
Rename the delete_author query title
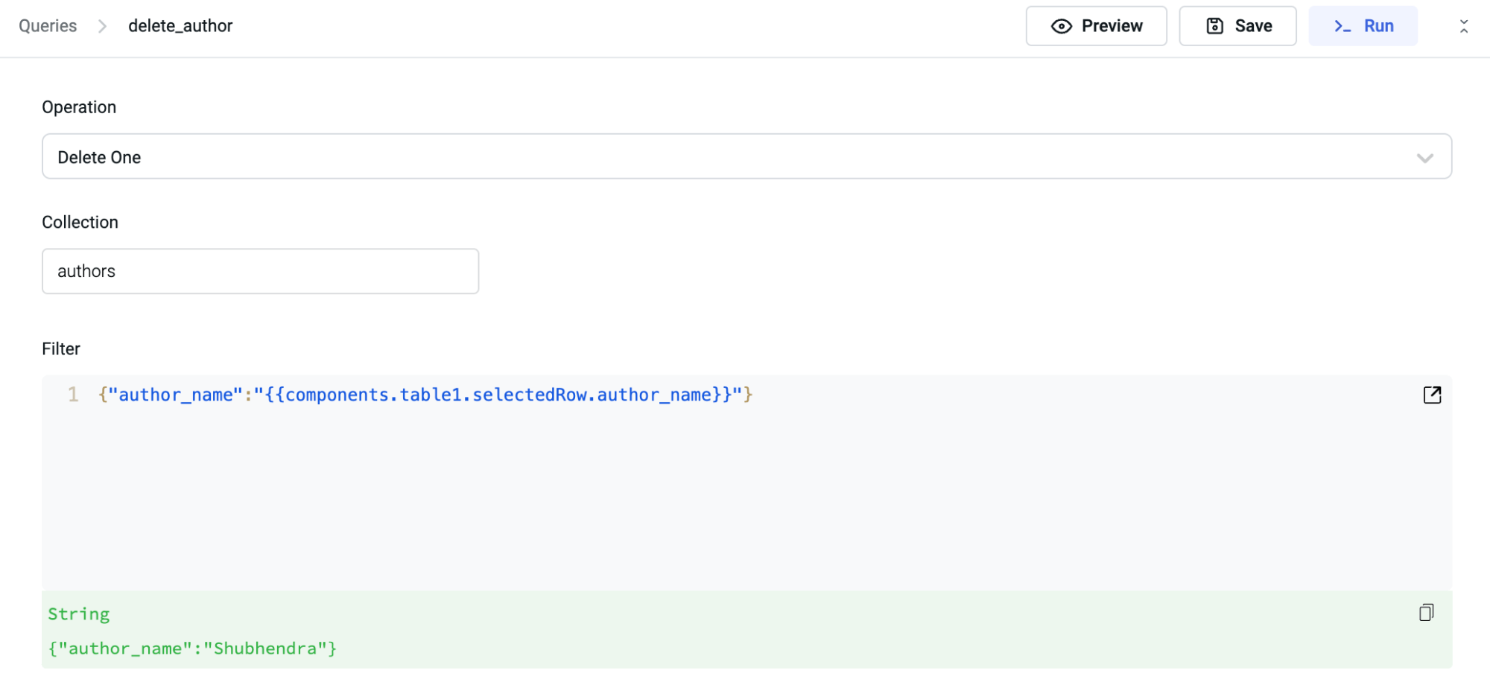180,26
